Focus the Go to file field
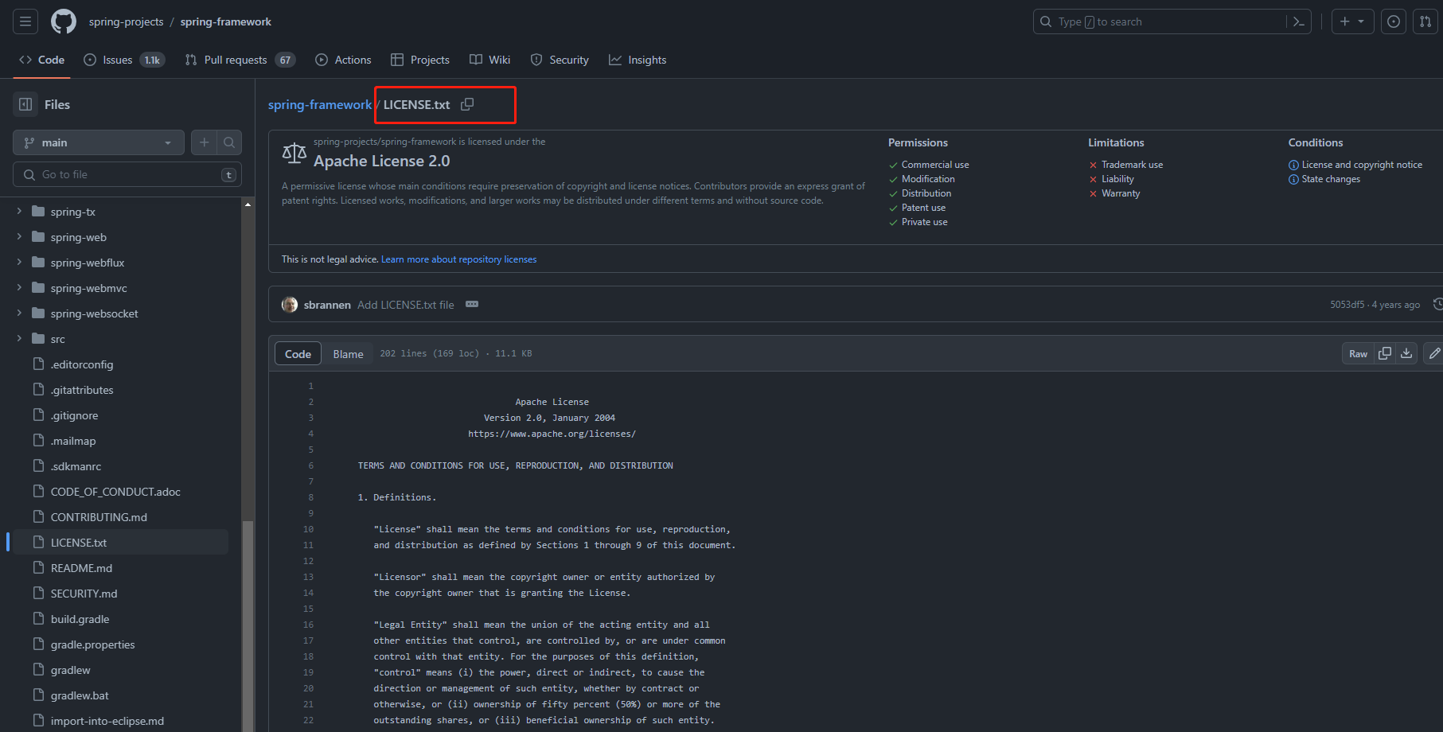The height and width of the screenshot is (732, 1443). 127,174
